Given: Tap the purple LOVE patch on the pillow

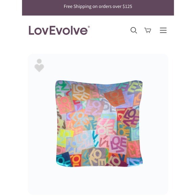Looking at the screenshot, I should pyautogui.click(x=131, y=118).
